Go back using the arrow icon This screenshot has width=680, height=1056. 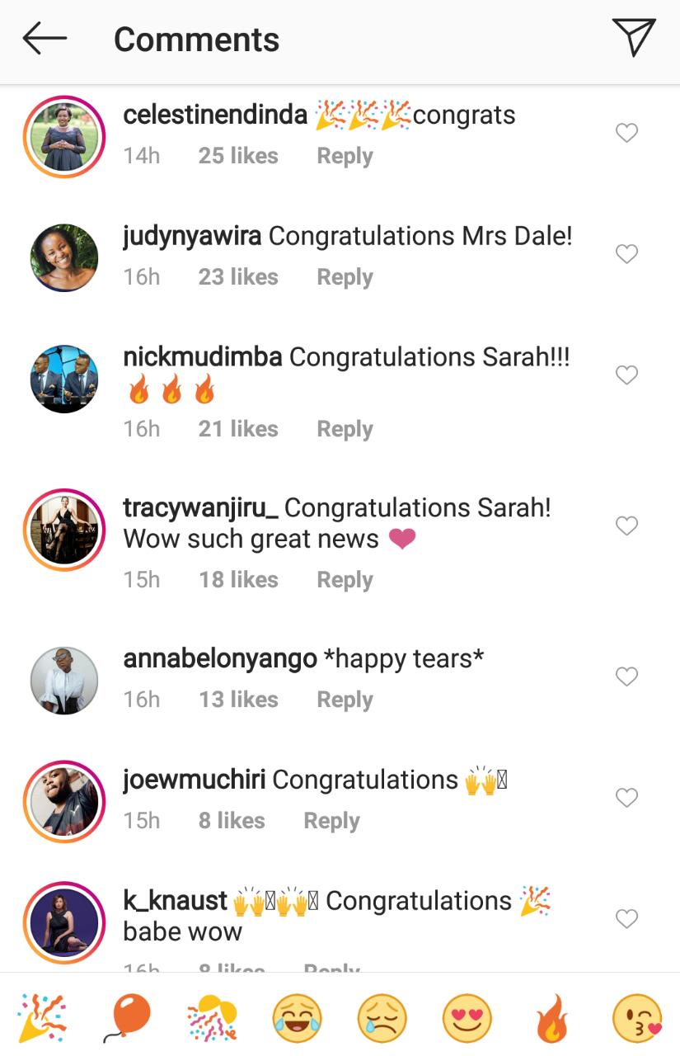pyautogui.click(x=45, y=39)
